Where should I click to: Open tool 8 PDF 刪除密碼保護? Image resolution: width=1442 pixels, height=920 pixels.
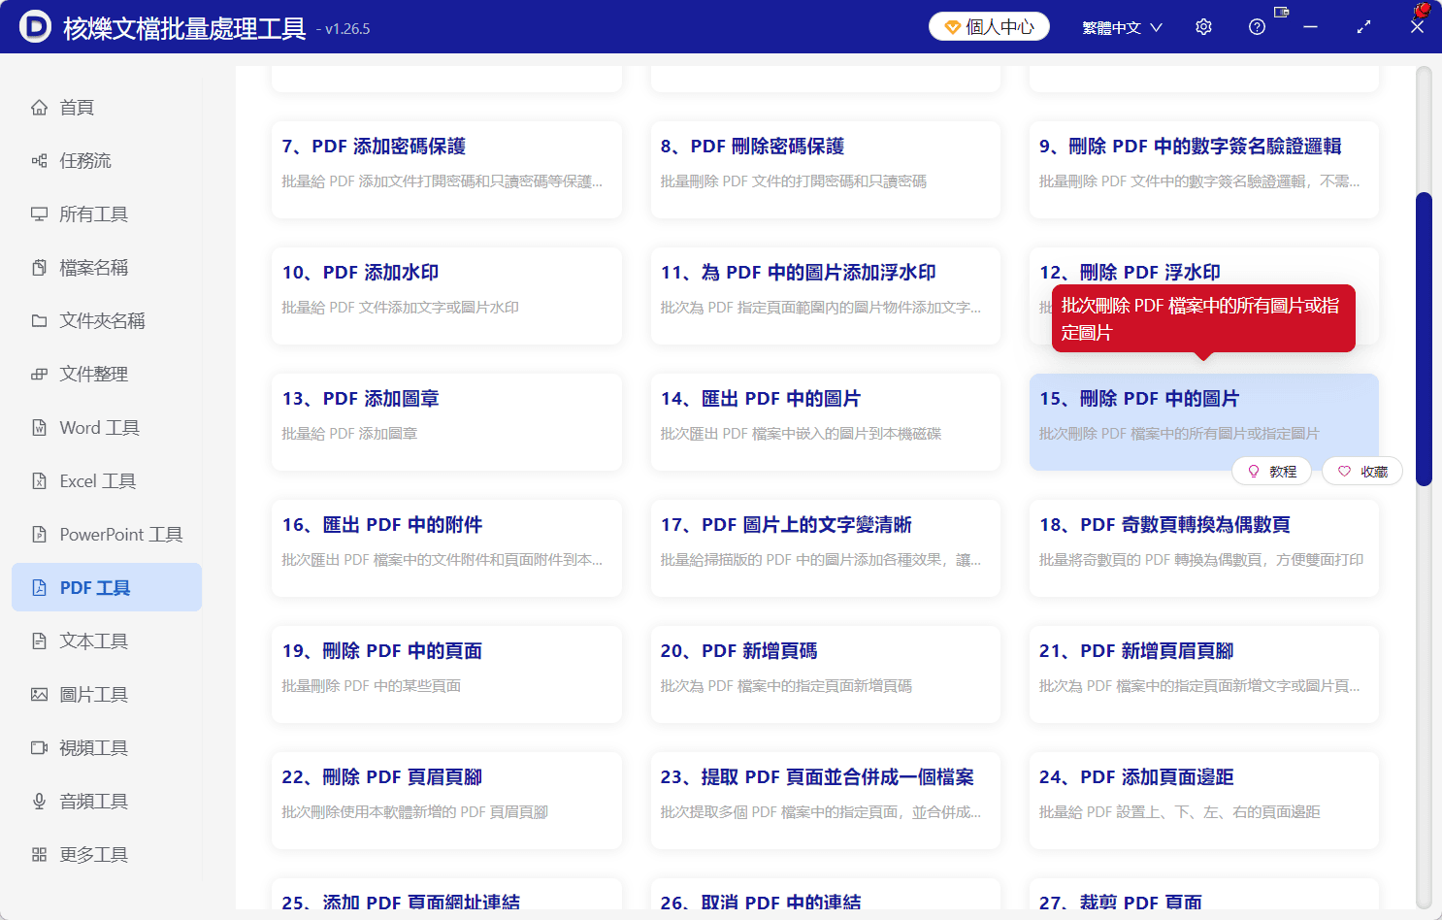click(x=825, y=170)
